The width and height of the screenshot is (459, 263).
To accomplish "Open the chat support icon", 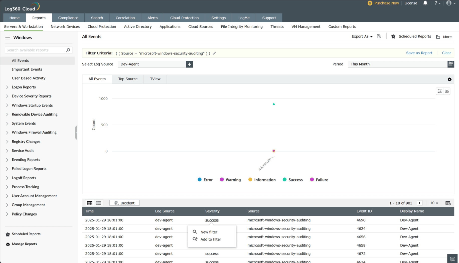I will pos(452,259).
